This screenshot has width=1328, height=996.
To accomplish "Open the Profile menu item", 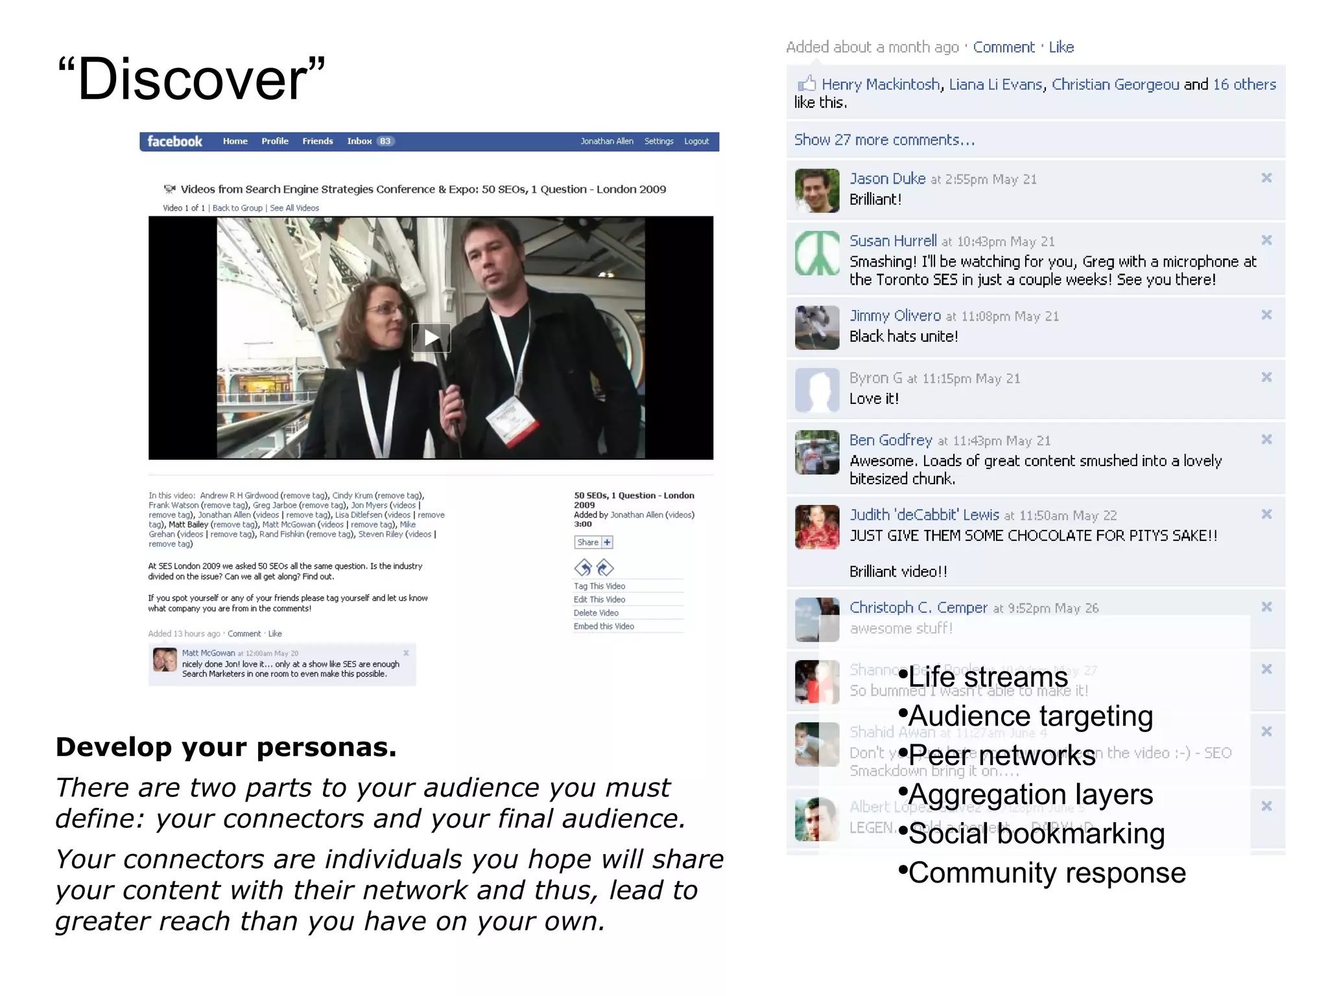I will pos(275,141).
